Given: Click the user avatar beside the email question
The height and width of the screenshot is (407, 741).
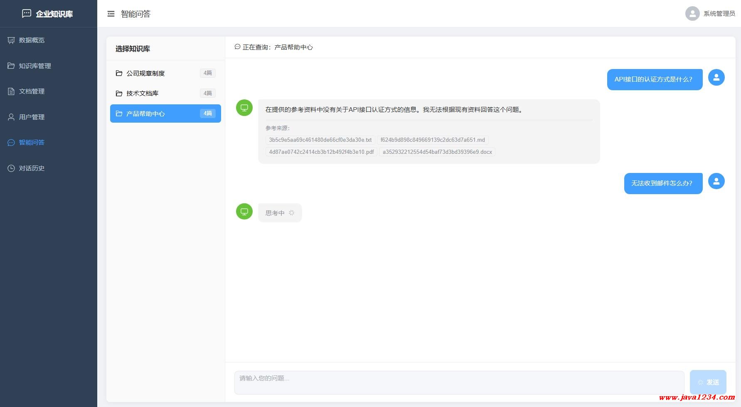Looking at the screenshot, I should point(716,181).
